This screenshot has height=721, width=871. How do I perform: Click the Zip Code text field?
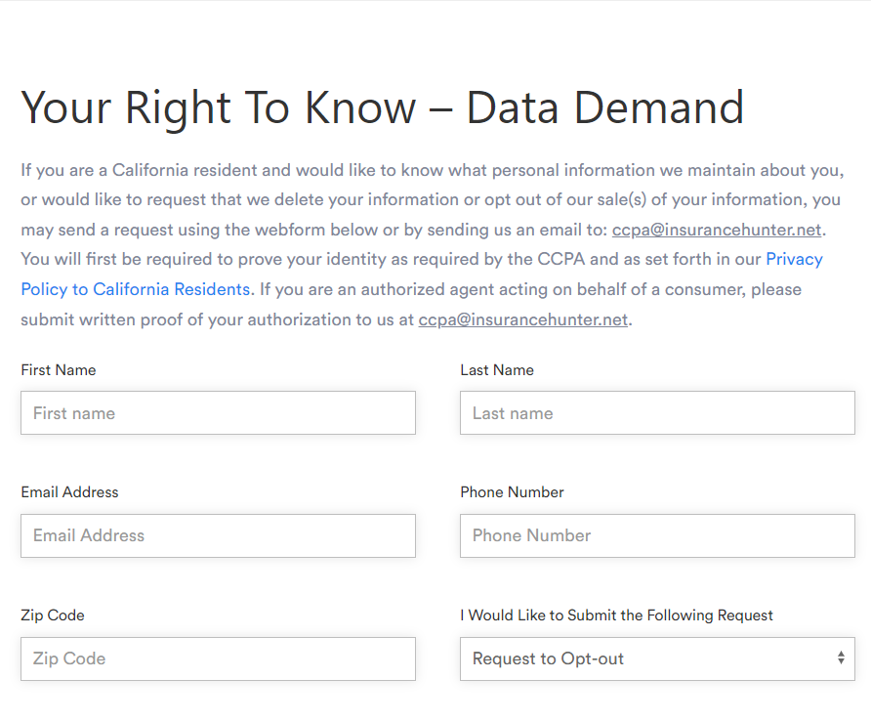[x=218, y=658]
